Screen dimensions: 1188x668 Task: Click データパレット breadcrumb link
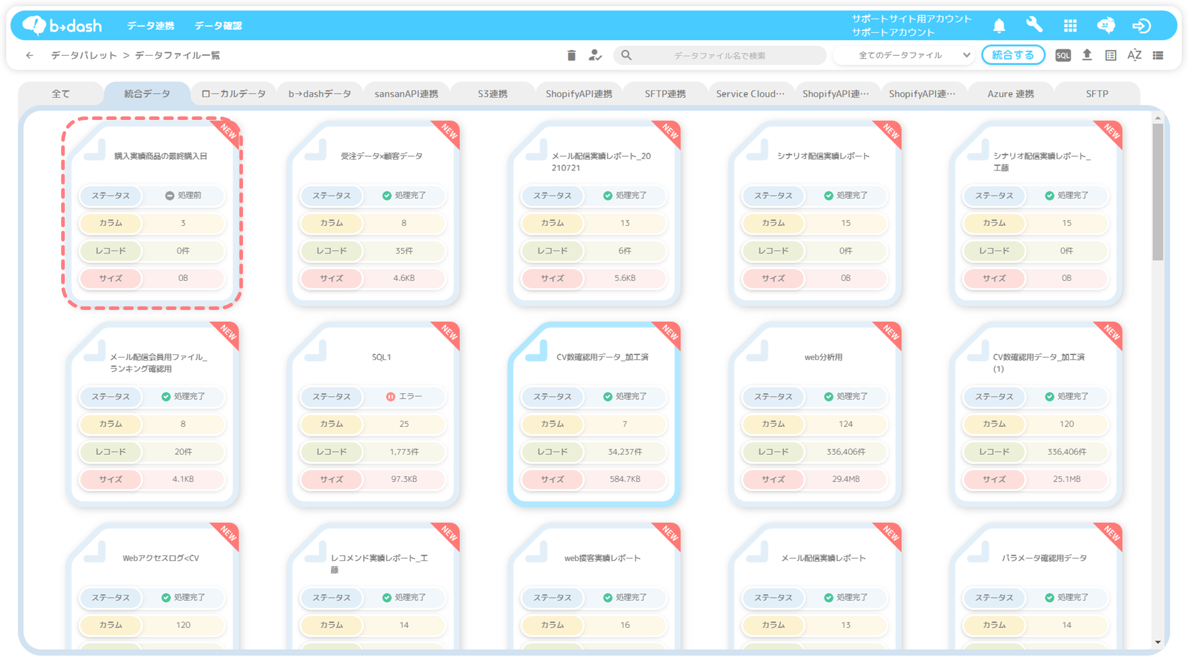pos(84,55)
